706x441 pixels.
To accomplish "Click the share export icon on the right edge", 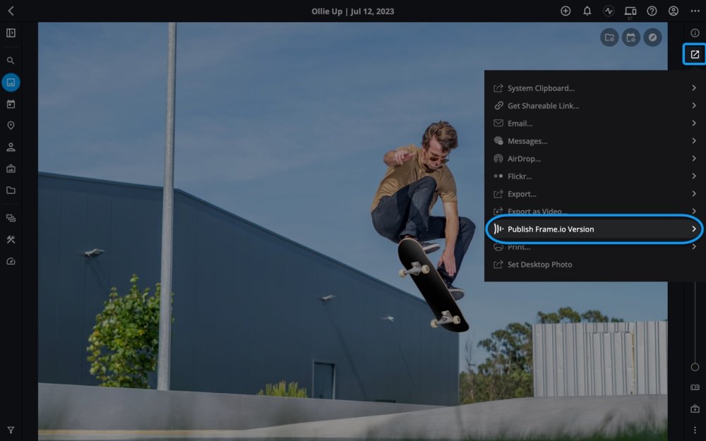I will pyautogui.click(x=695, y=54).
